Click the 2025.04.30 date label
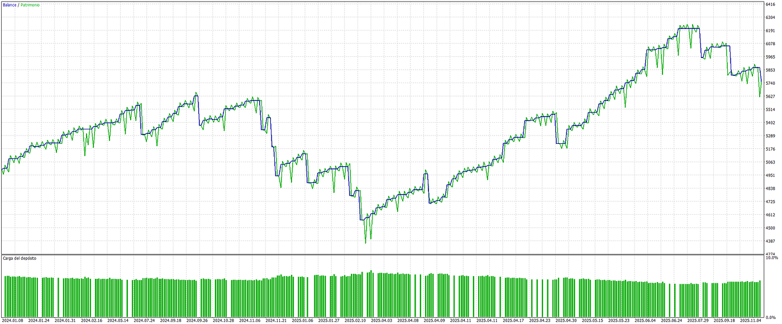 [x=566, y=321]
